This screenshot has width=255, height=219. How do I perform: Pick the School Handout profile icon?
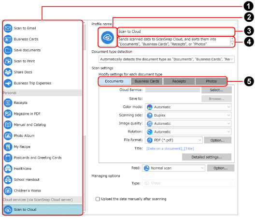8,179
